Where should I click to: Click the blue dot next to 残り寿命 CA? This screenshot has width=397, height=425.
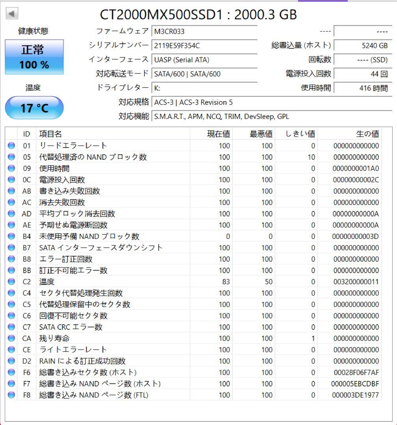(11, 338)
